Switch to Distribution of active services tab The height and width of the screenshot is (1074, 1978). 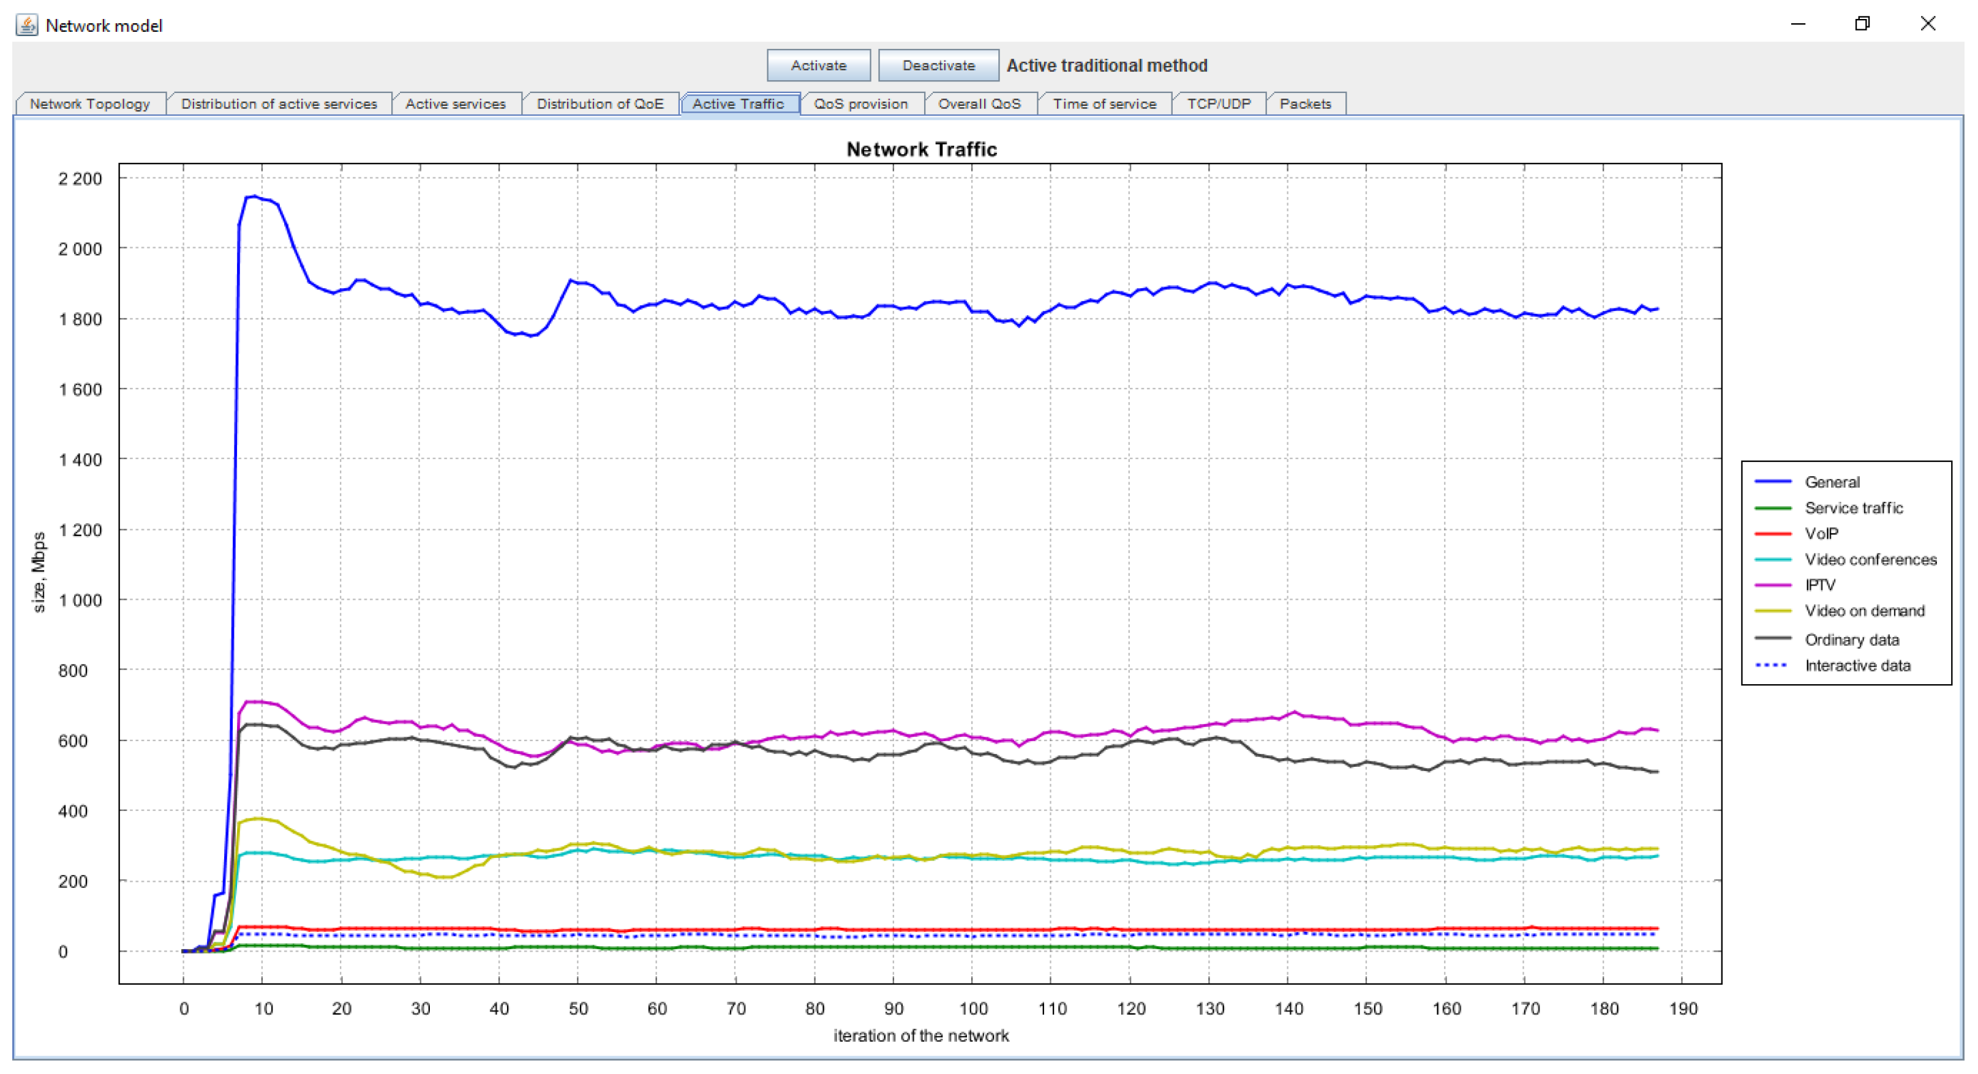point(279,103)
